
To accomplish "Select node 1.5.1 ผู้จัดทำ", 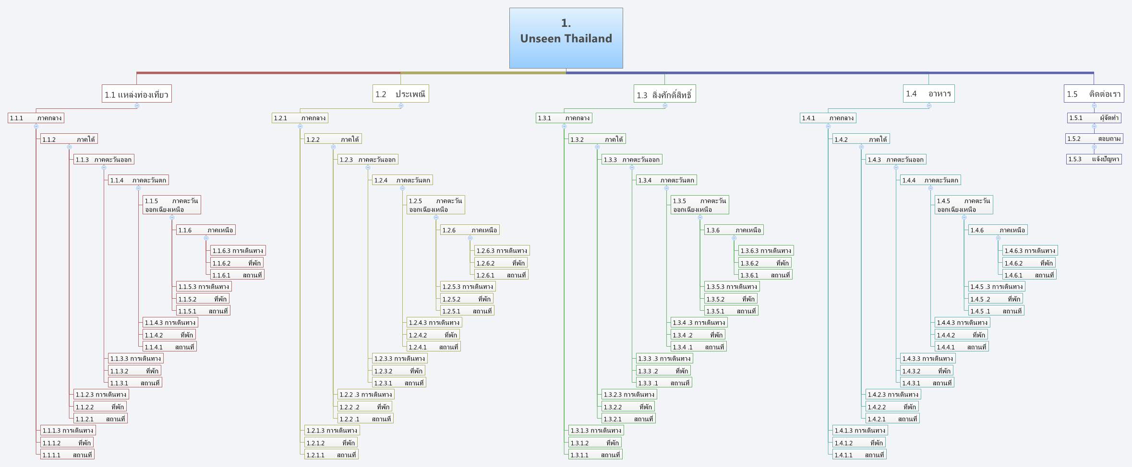I will (1095, 117).
